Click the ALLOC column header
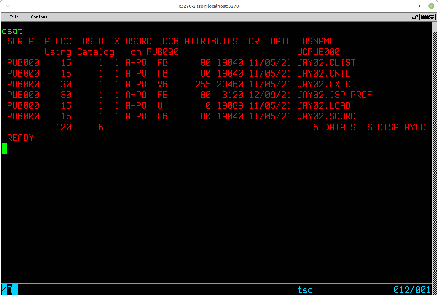 [x=58, y=41]
